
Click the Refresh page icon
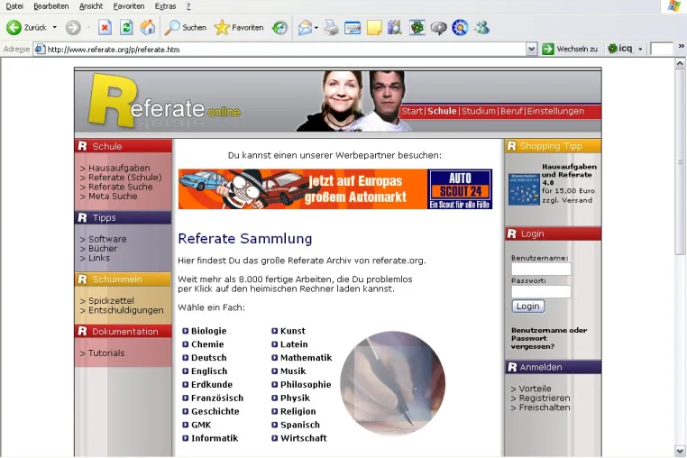pos(126,28)
